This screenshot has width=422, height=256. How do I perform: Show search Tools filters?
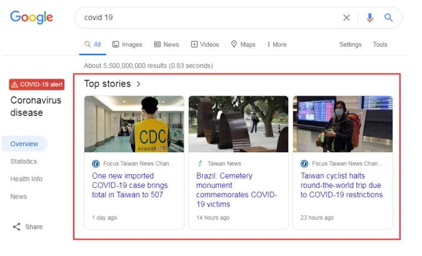pyautogui.click(x=380, y=44)
